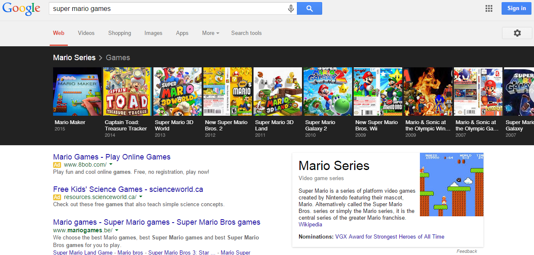Click the voice search microphone icon
The width and height of the screenshot is (534, 255).
point(291,8)
